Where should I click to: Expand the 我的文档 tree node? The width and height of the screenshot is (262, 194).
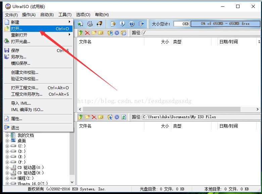click(7, 135)
